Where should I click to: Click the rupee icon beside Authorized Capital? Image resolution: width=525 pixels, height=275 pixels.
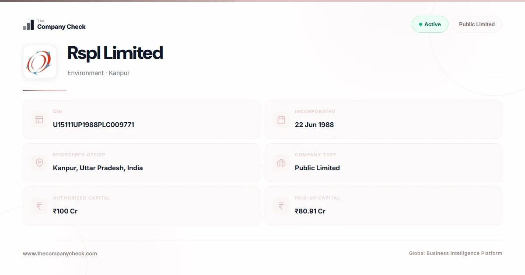tap(39, 206)
